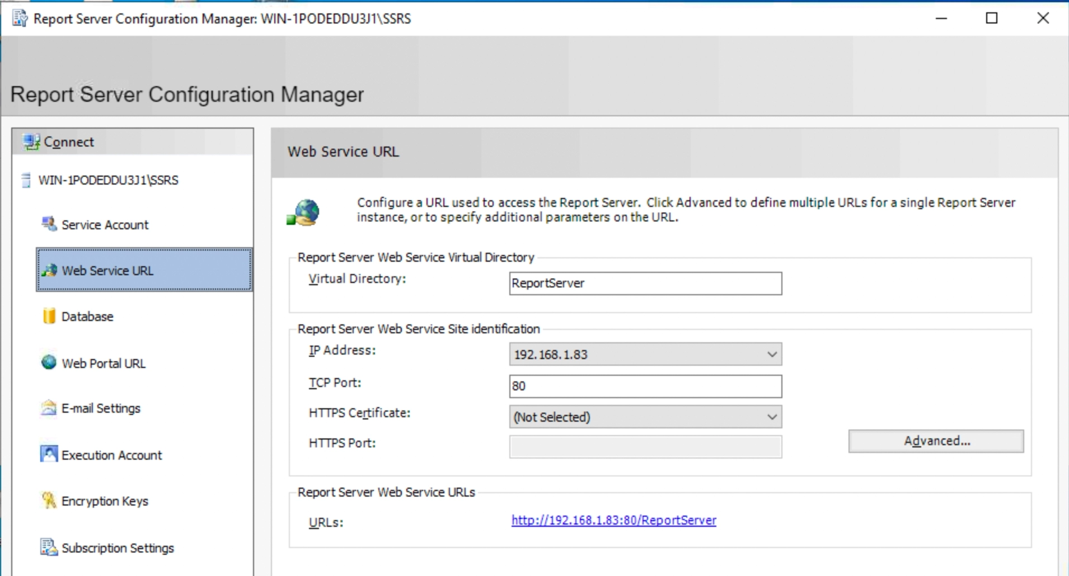Click the Web Portal URL globe icon
Image resolution: width=1069 pixels, height=576 pixels.
pos(49,362)
